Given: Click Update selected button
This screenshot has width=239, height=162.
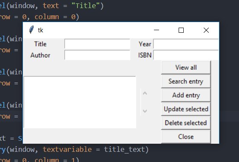Looking at the screenshot, I should pos(186,109).
